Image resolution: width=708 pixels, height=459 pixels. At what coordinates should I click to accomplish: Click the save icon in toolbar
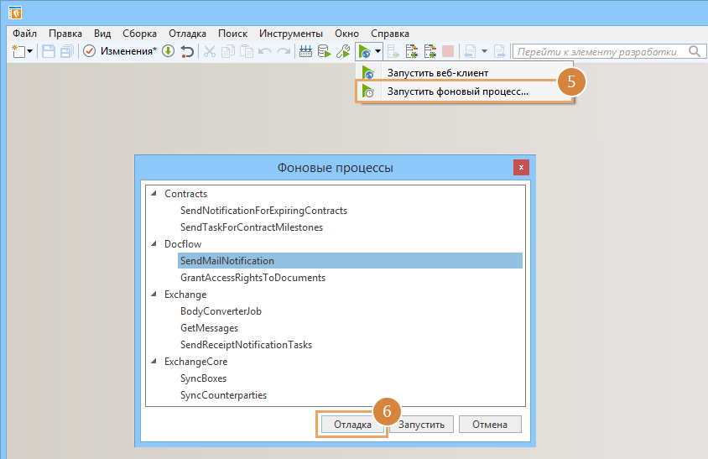pos(49,51)
